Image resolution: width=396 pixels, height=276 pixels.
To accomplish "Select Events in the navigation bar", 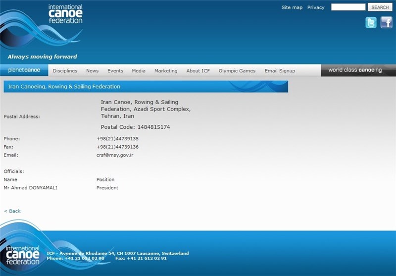I will point(115,71).
